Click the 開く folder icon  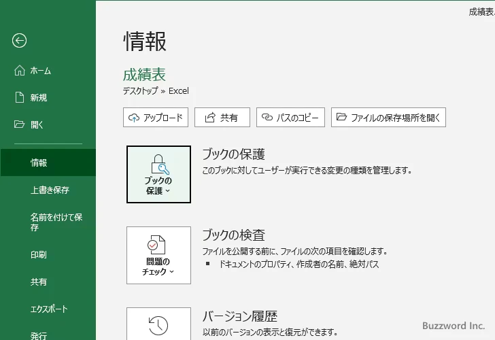(19, 124)
